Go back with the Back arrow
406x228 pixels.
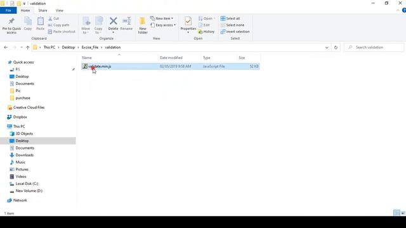(6, 47)
